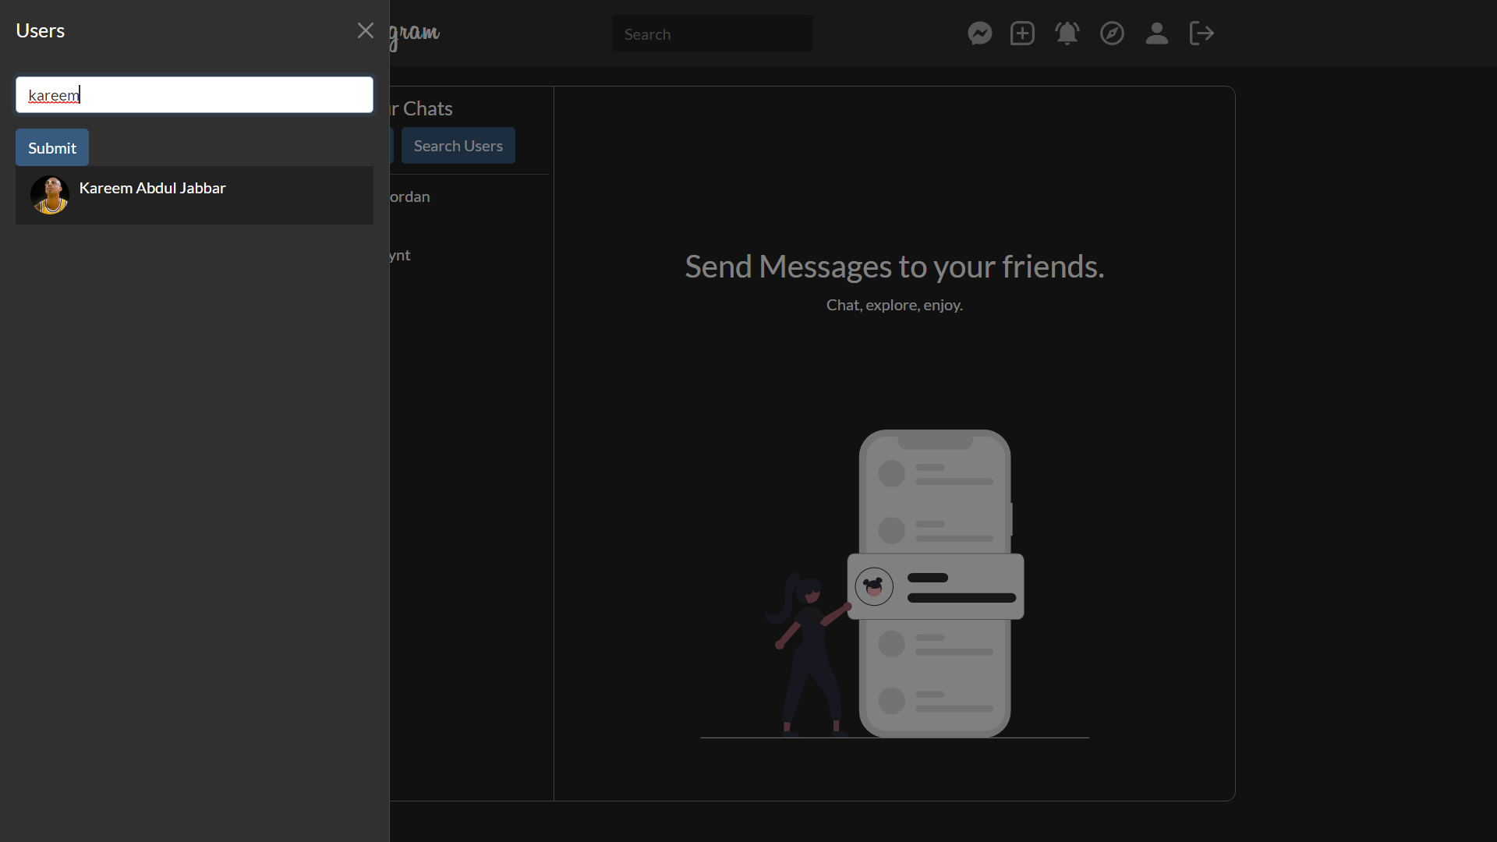Close the Users side panel

click(x=365, y=30)
